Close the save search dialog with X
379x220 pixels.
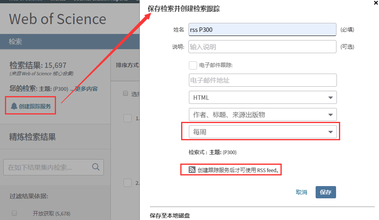(376, 3)
